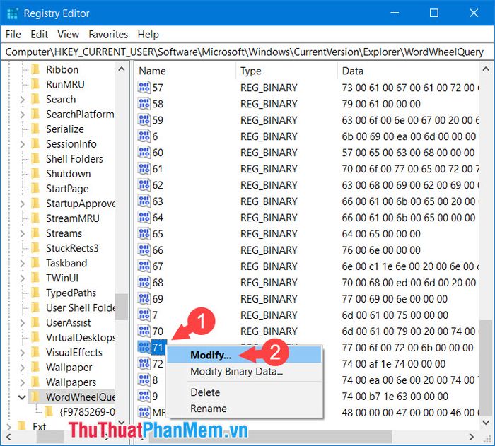Open the File menu
Viewport: 495px width, 446px height.
(13, 34)
